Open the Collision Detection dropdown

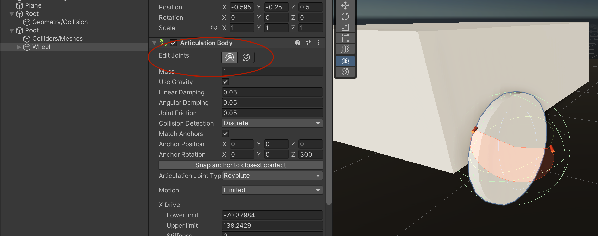pyautogui.click(x=272, y=123)
